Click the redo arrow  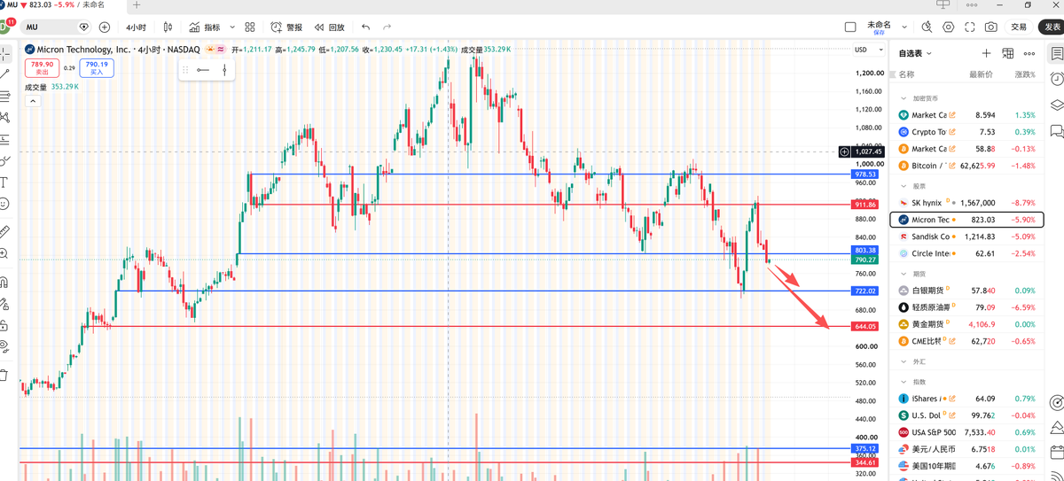point(387,27)
